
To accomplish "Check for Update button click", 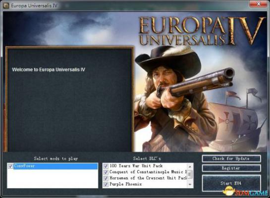I will (231, 158).
